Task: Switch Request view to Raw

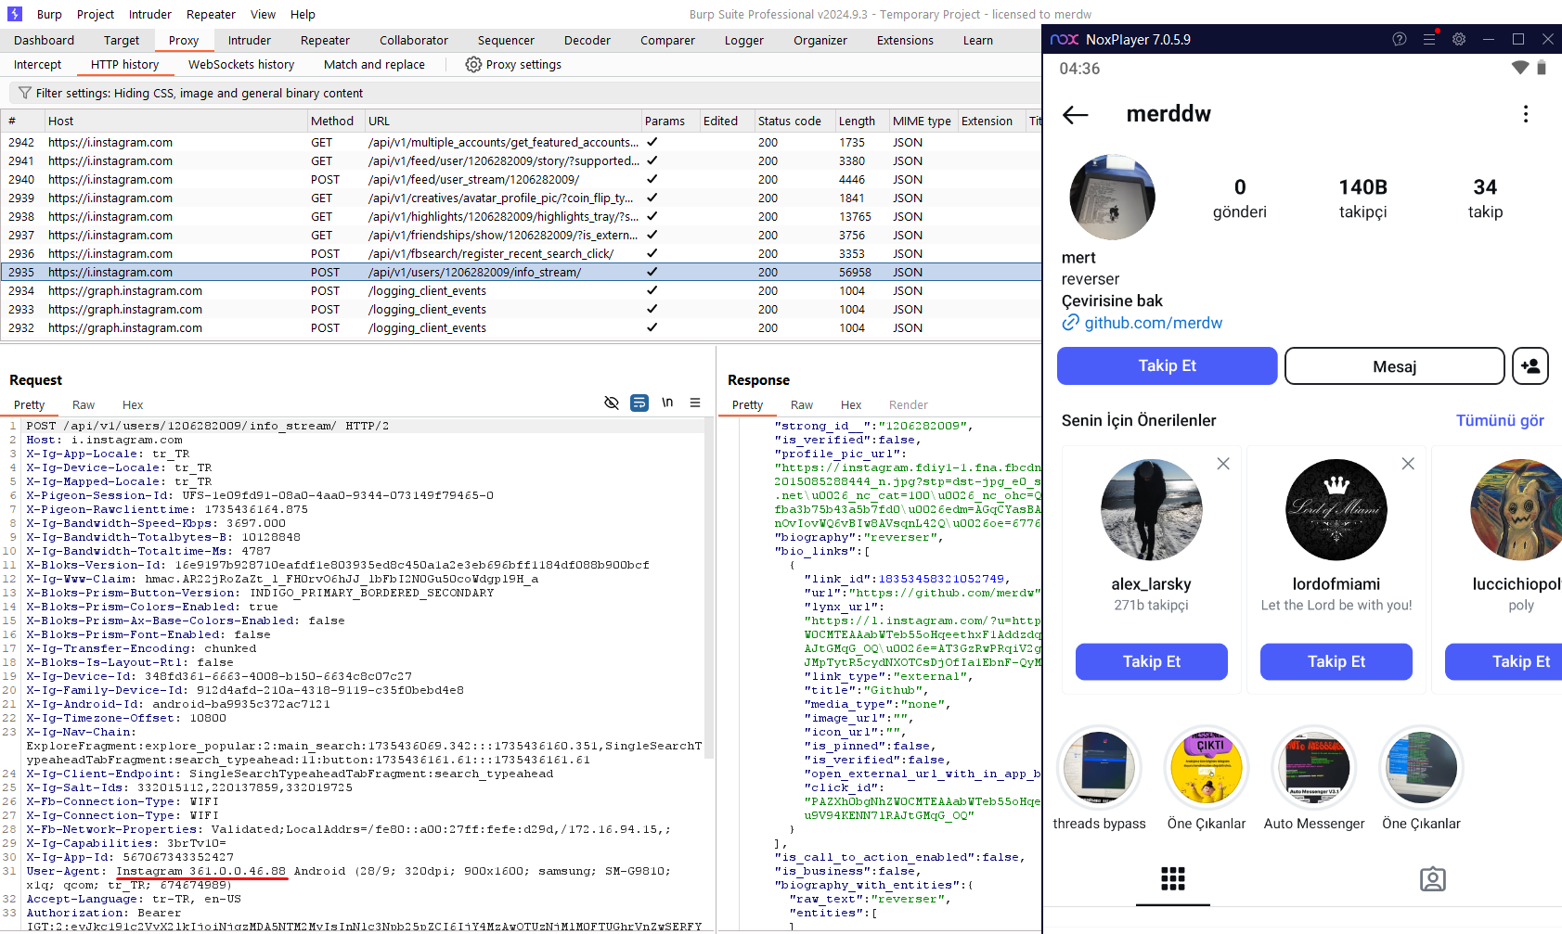Action: [x=84, y=404]
